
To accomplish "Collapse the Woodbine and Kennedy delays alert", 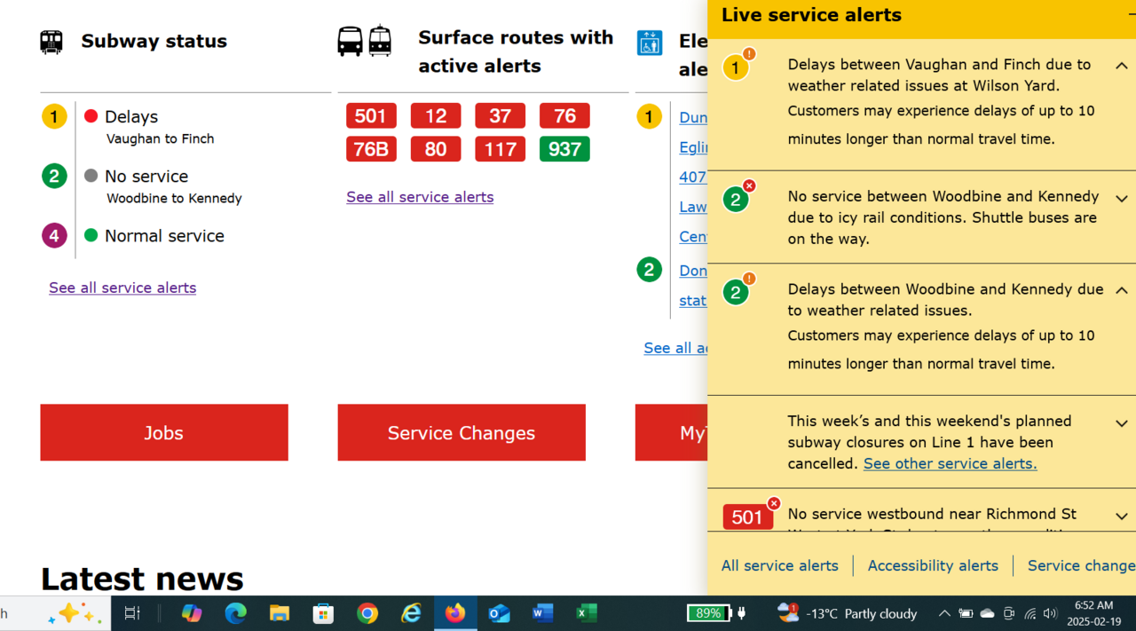I will point(1121,290).
